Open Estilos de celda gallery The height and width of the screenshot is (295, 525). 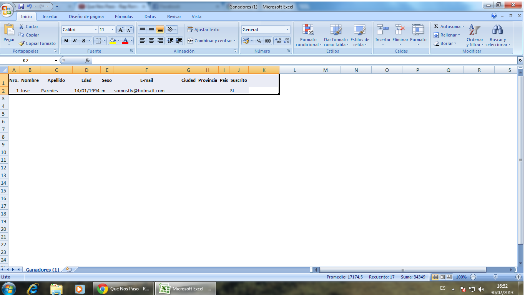[x=360, y=35]
